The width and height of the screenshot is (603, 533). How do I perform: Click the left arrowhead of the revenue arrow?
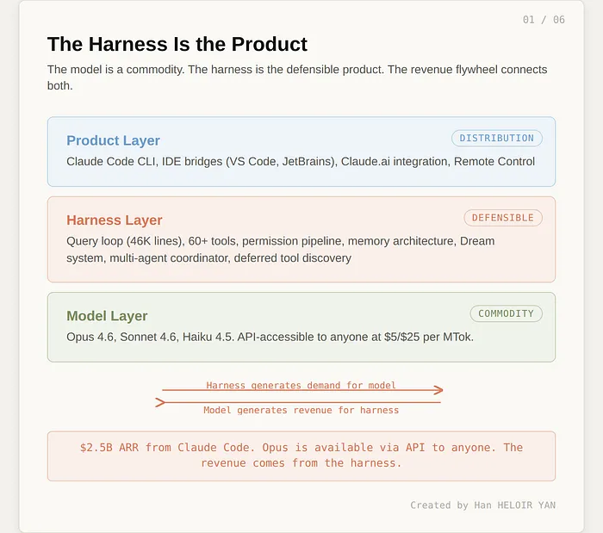click(160, 402)
